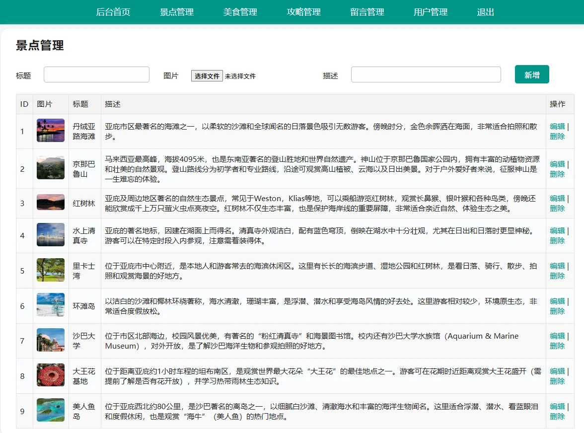Delete the 红树林 record
584x433 pixels.
click(x=557, y=208)
